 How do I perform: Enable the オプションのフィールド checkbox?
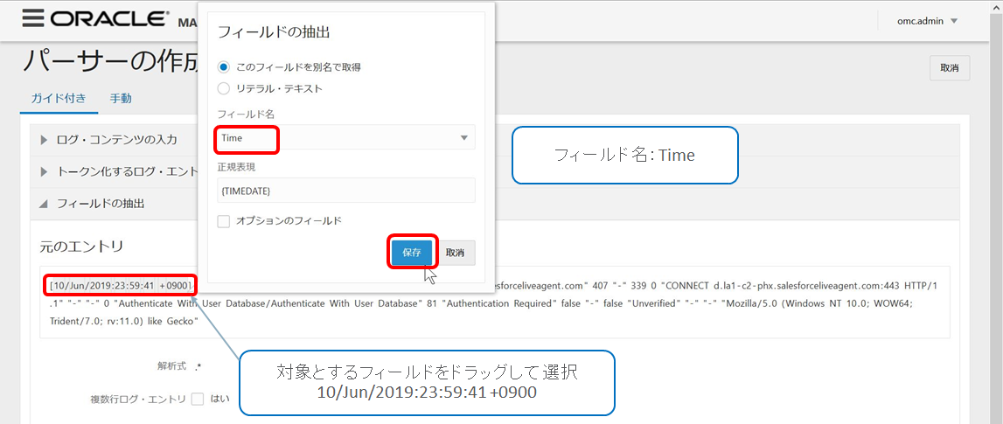click(x=224, y=220)
